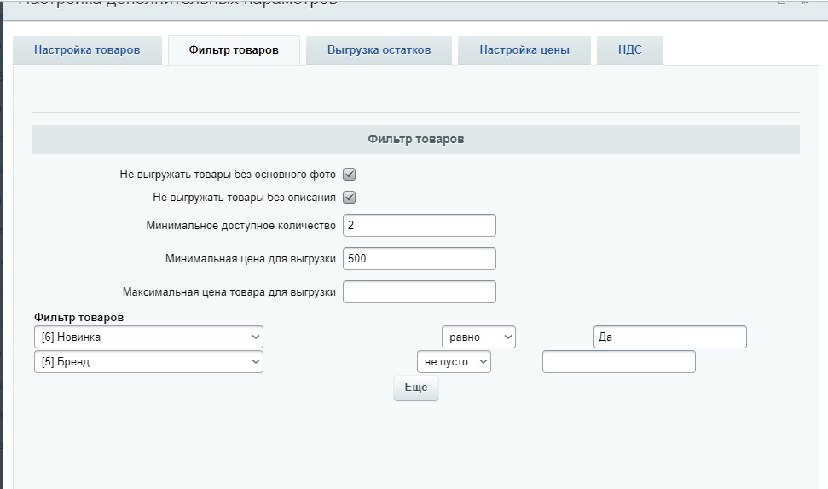Image resolution: width=828 pixels, height=489 pixels.
Task: Uncheck 'Не выгружать товары без описания'
Action: click(x=349, y=198)
